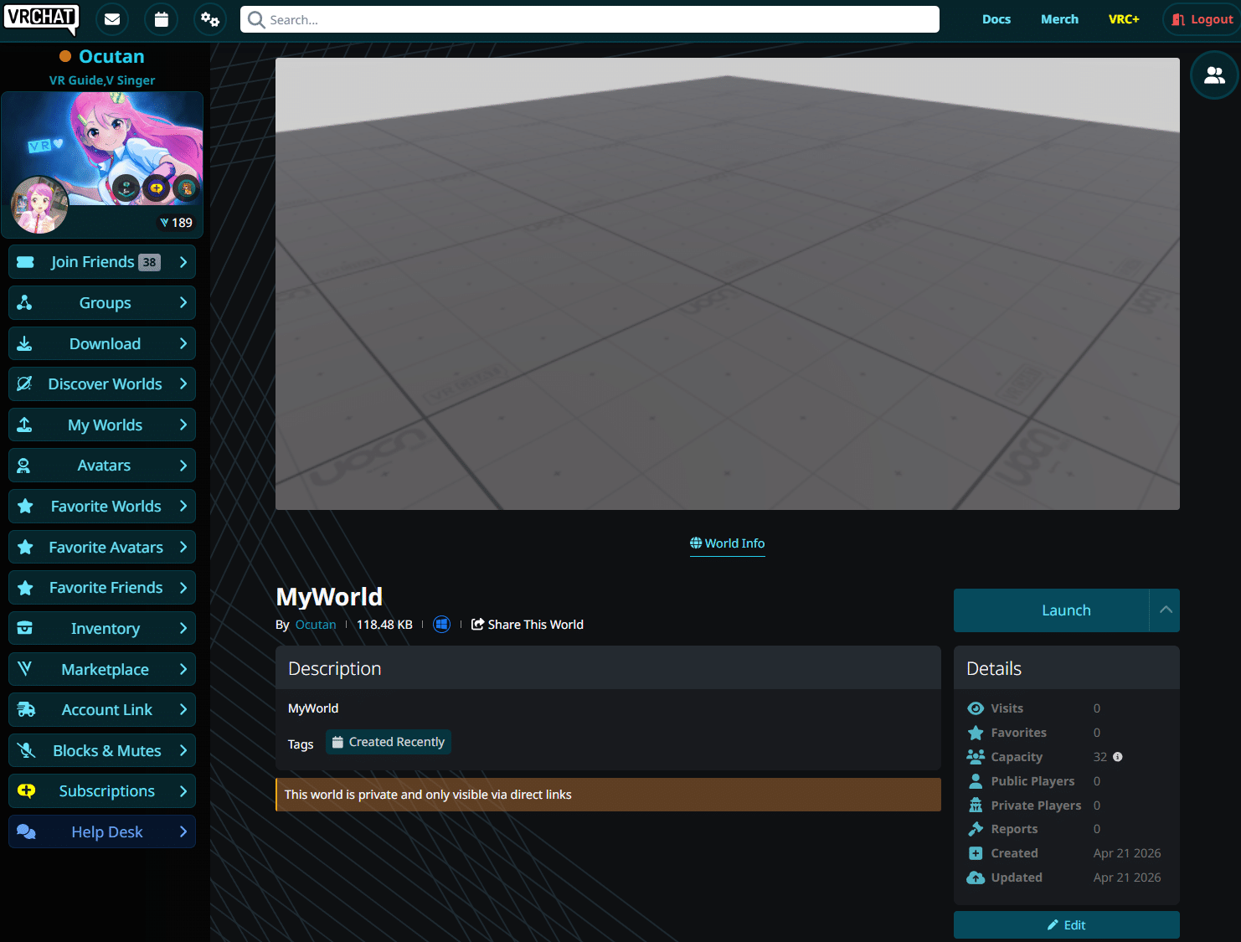The image size is (1241, 942).
Task: Click the 189 VRChat credits balance
Action: coord(177,223)
